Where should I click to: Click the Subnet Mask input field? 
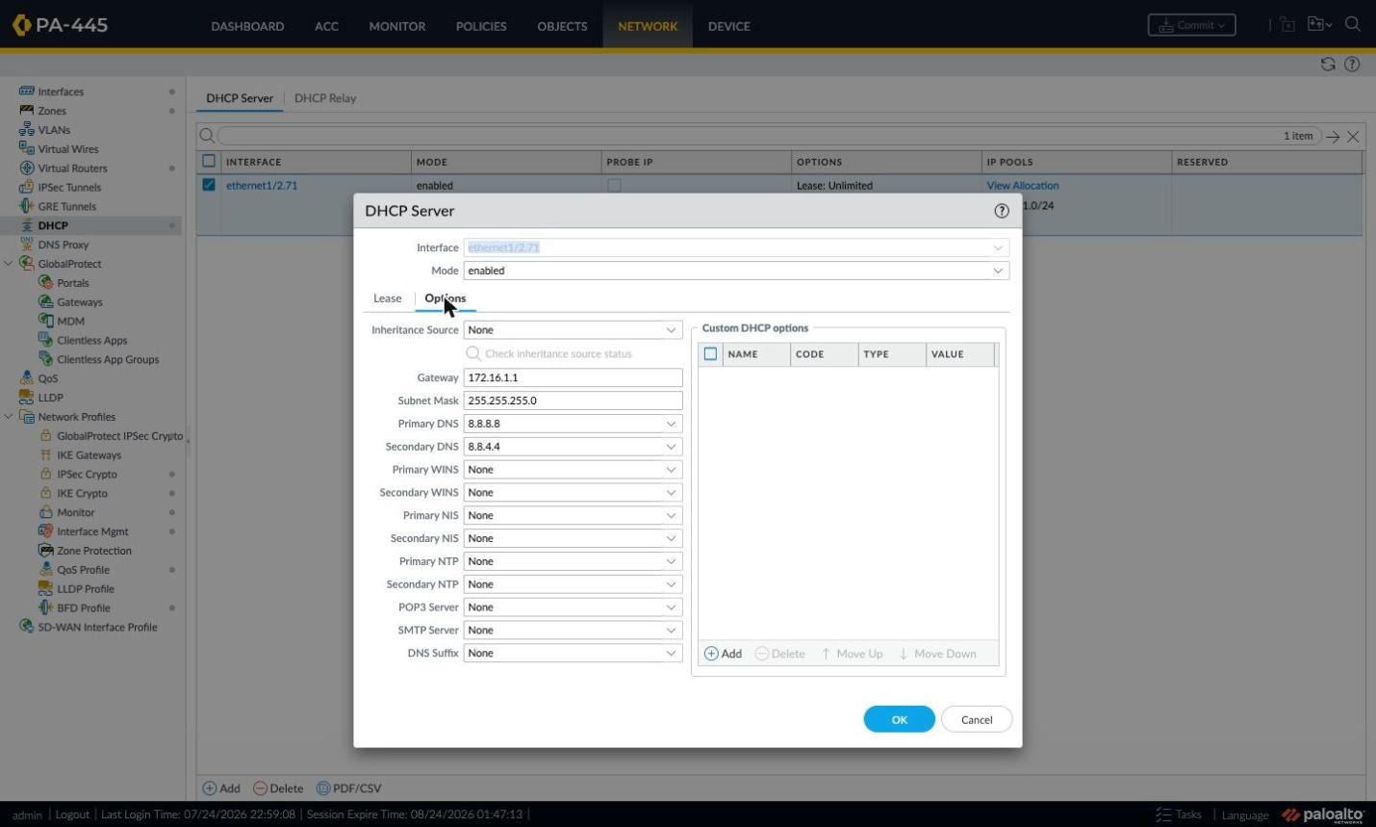573,401
